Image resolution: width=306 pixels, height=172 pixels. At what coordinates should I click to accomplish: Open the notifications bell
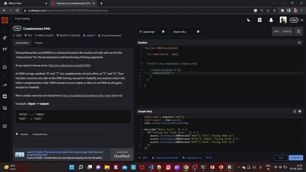(271, 20)
